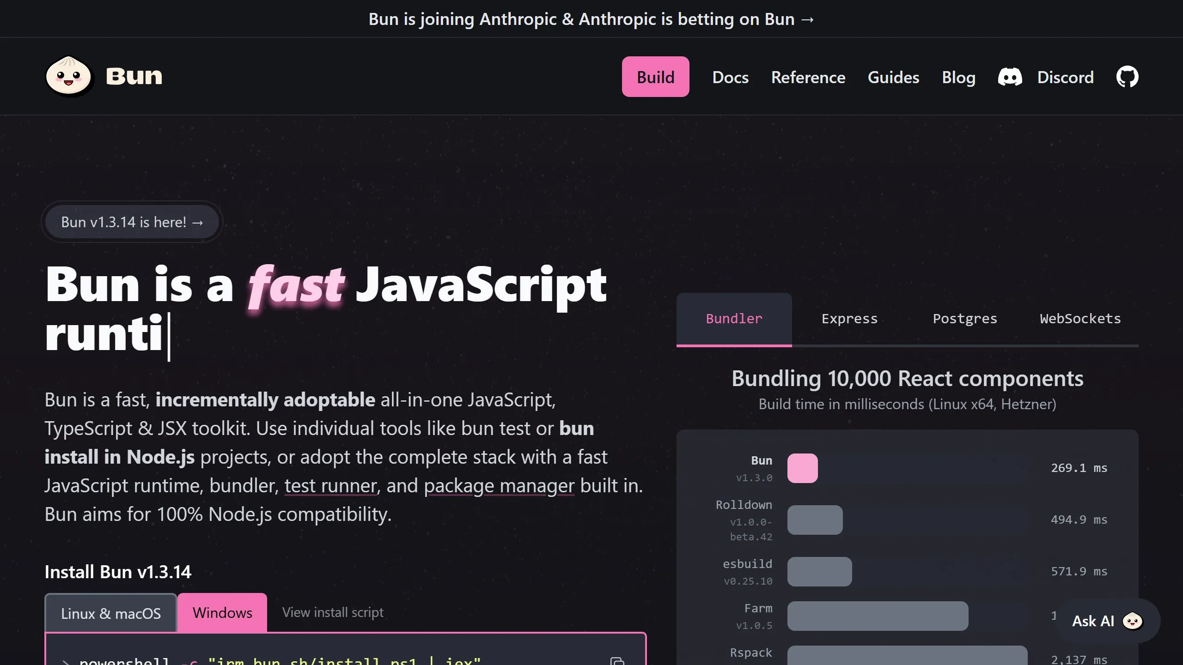Click the gray Rolldown benchmark bar
The width and height of the screenshot is (1183, 665).
pyautogui.click(x=815, y=520)
